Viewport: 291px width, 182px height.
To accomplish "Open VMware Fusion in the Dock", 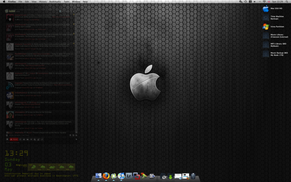I will [x=136, y=176].
